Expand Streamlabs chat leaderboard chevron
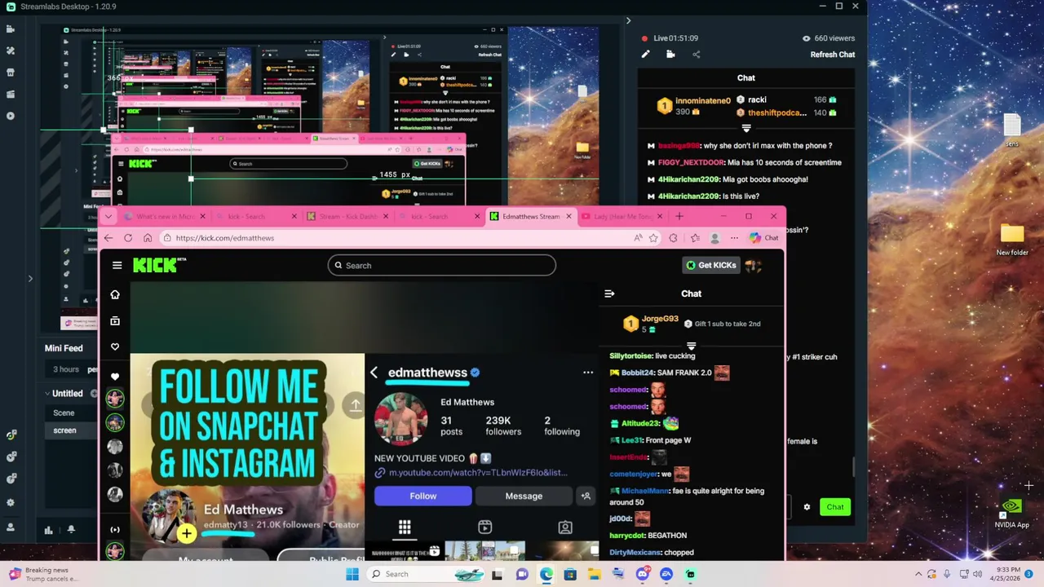This screenshot has height=587, width=1044. [746, 128]
